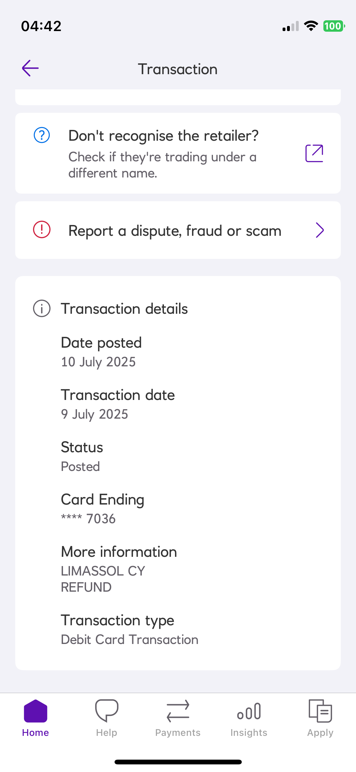Screen dimensions: 356x772
Task: Switch to the Insights tab label
Action: tap(249, 733)
